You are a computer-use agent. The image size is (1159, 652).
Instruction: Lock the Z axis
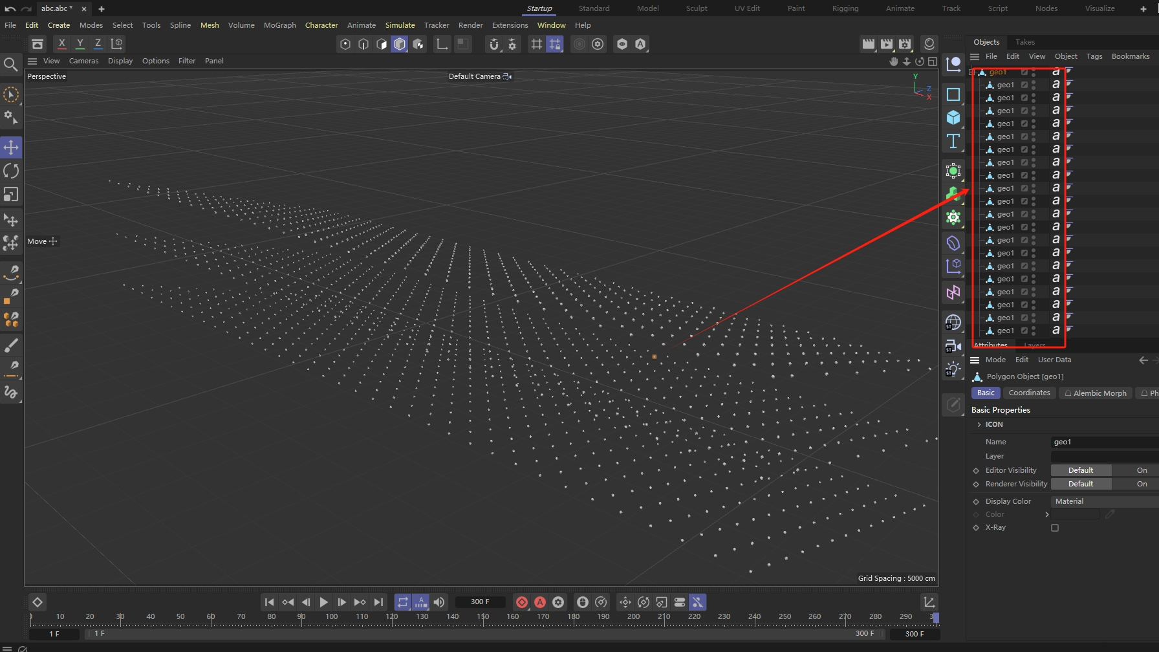coord(98,43)
